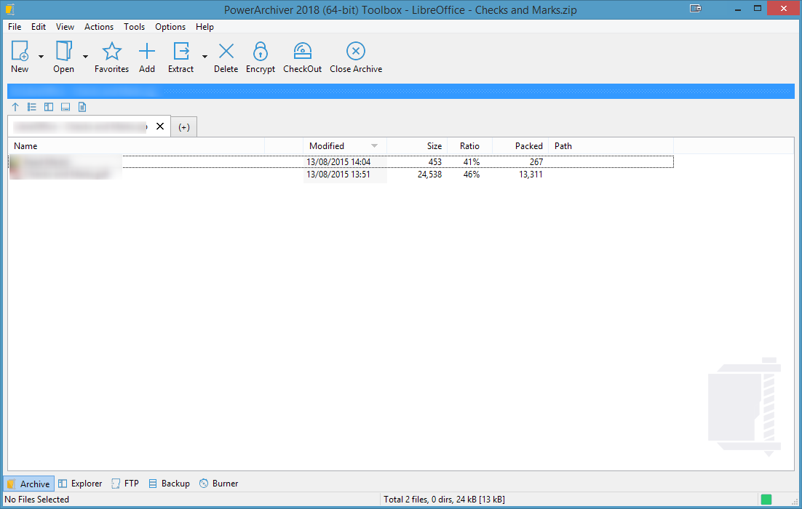Toggle the side panel layout icon
802x509 pixels.
[x=49, y=107]
